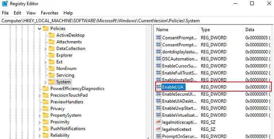Select the Attachments folder icon
Image resolution: width=274 pixels, height=139 pixels.
point(52,42)
